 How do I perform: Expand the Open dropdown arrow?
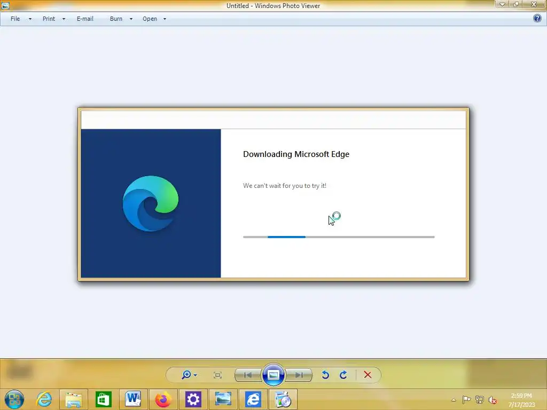coord(165,19)
